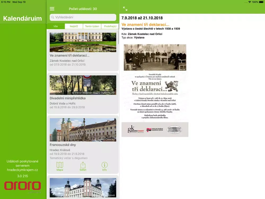Click version number 3.0 215
This screenshot has width=265, height=199.
tap(23, 176)
